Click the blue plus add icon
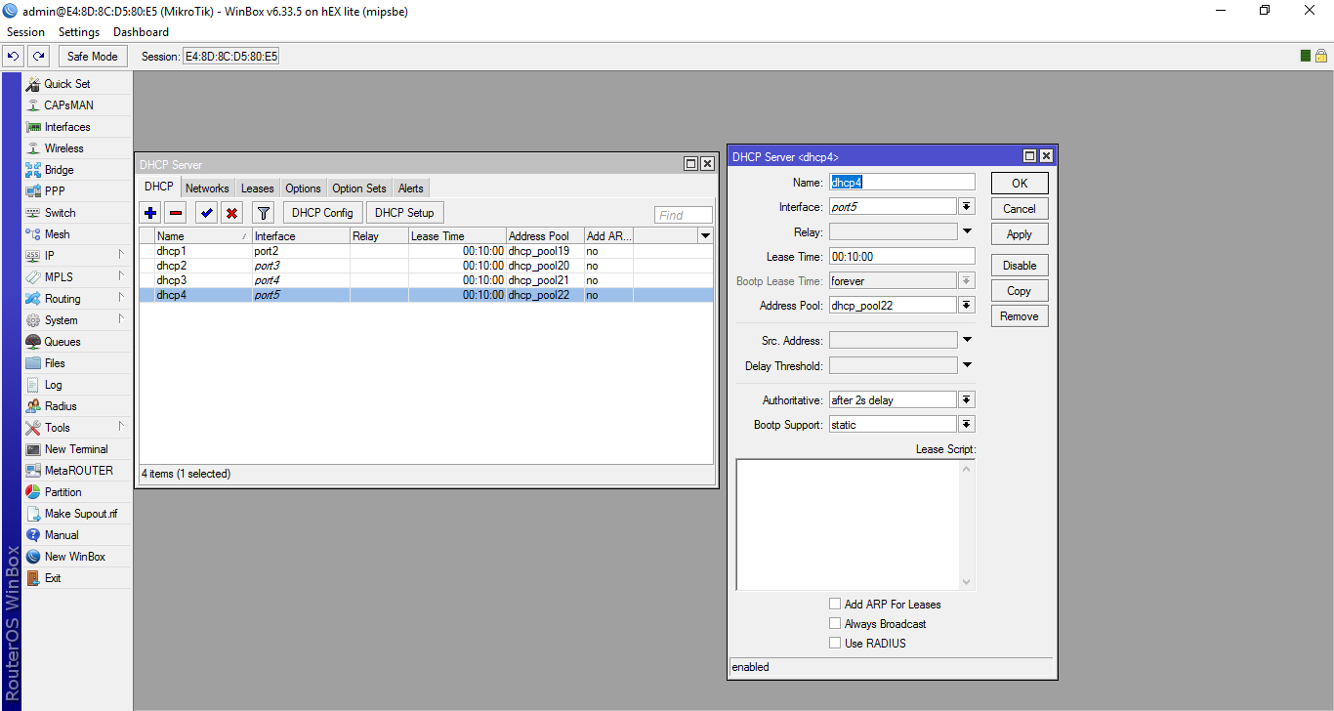 150,213
